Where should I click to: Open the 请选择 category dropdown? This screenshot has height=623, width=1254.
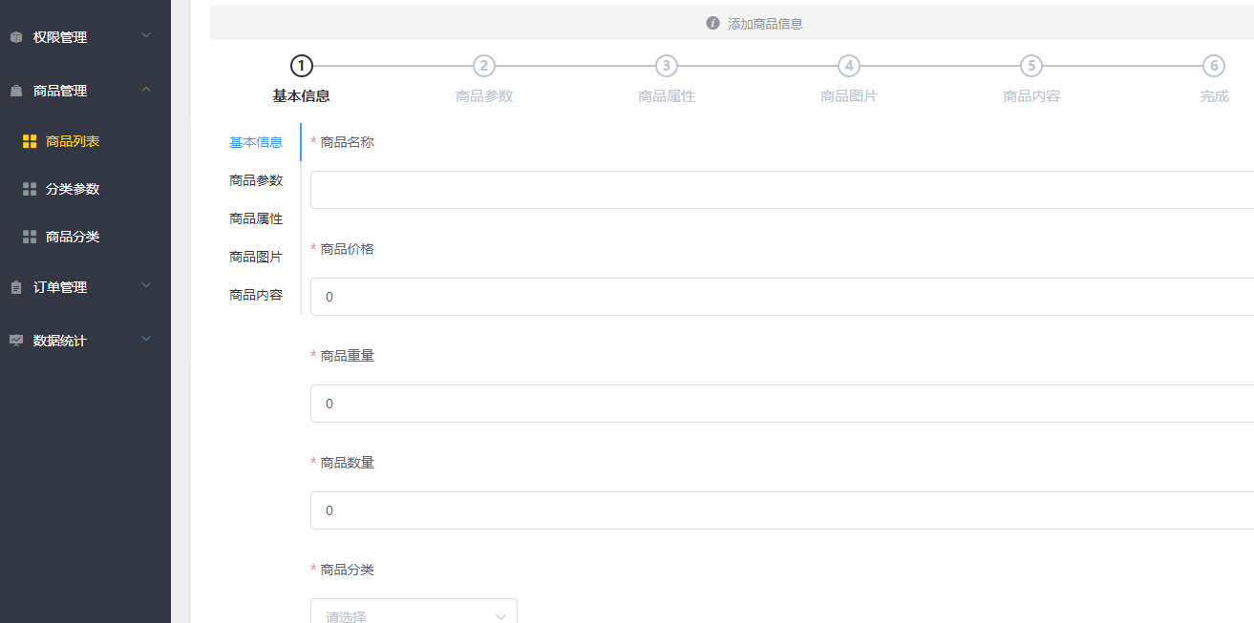(x=413, y=614)
